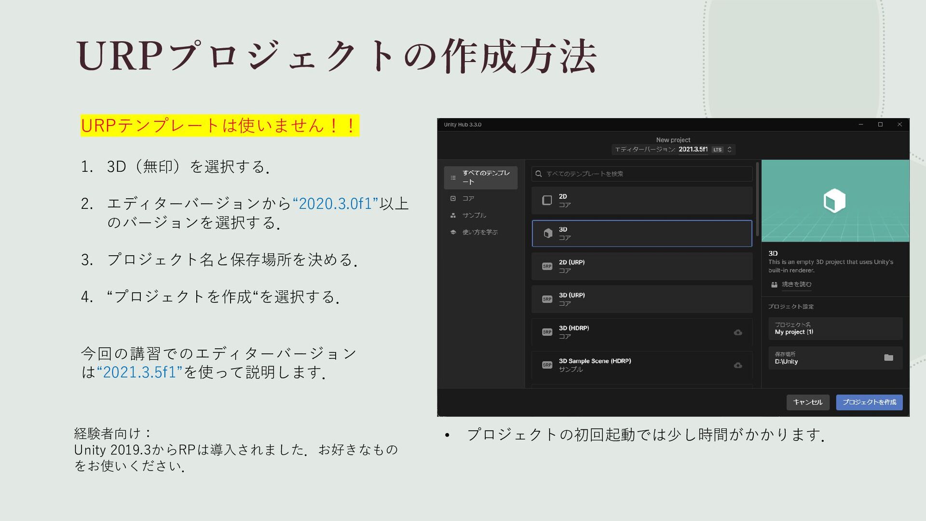
Task: Close the Unity Hub window
Action: (x=899, y=124)
